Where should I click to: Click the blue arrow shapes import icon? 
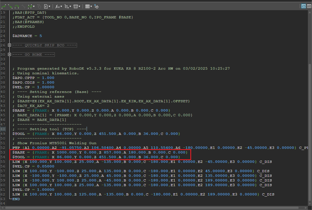pos(96,6)
